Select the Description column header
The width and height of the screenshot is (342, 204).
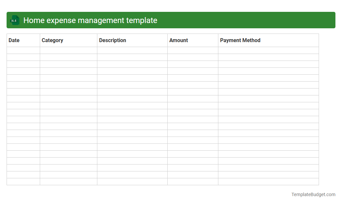pos(112,40)
